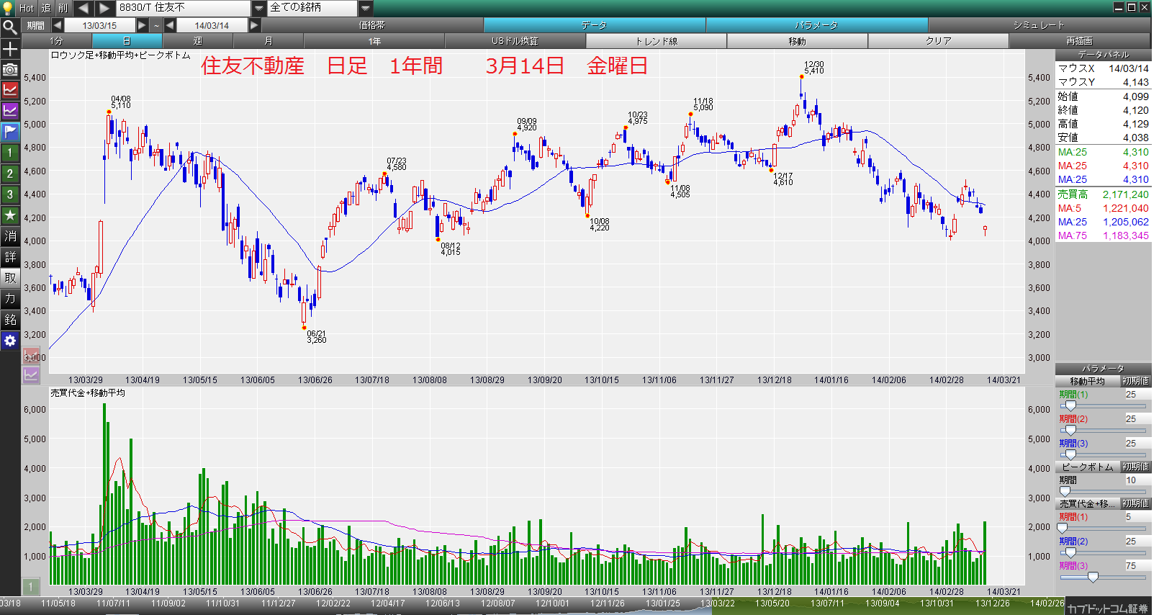Click the start date field 13/03/15
The width and height of the screenshot is (1159, 615).
[x=99, y=25]
